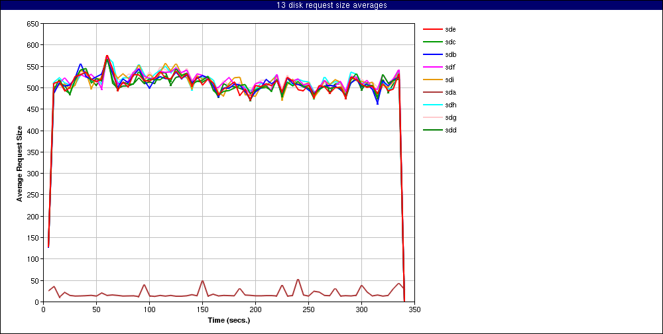Select the sda legend label
663x334 pixels.
(x=450, y=92)
